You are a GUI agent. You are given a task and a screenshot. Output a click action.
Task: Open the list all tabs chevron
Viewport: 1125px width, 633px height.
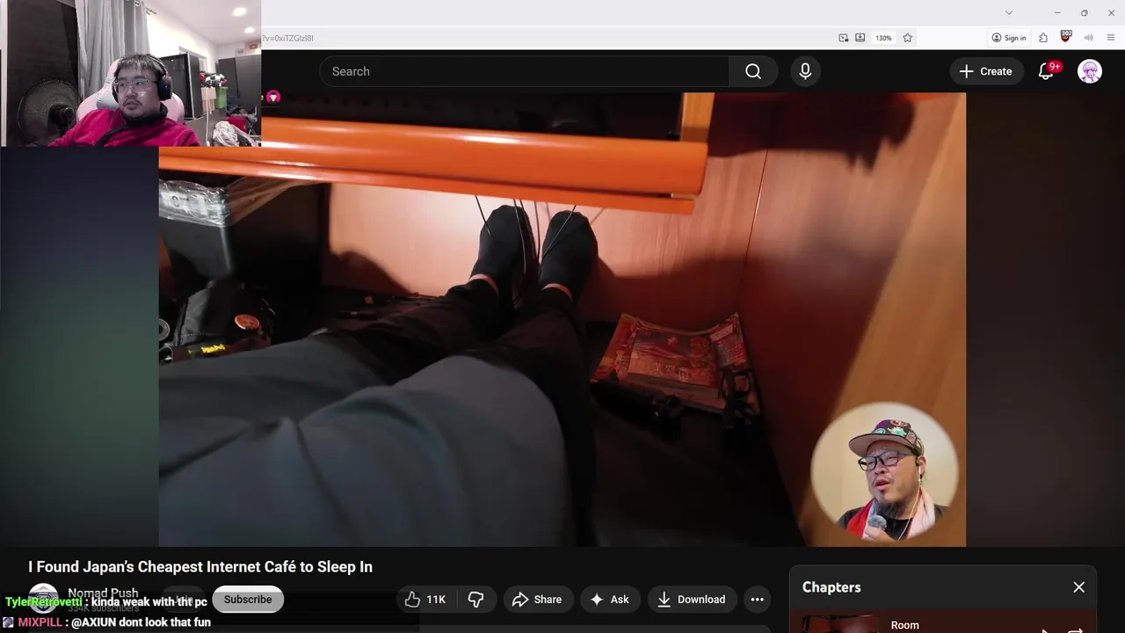pyautogui.click(x=1009, y=12)
